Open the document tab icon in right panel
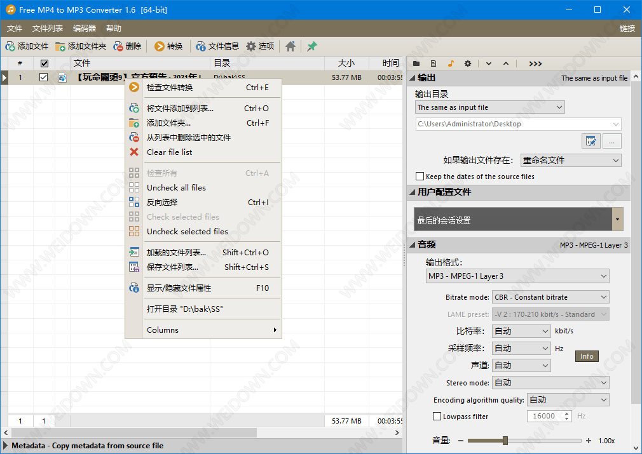This screenshot has height=454, width=642. (434, 63)
